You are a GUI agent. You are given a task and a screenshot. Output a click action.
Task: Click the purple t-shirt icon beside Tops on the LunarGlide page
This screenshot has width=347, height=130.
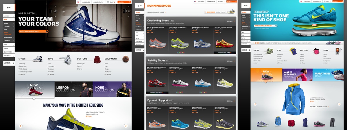pyautogui.click(x=293, y=51)
